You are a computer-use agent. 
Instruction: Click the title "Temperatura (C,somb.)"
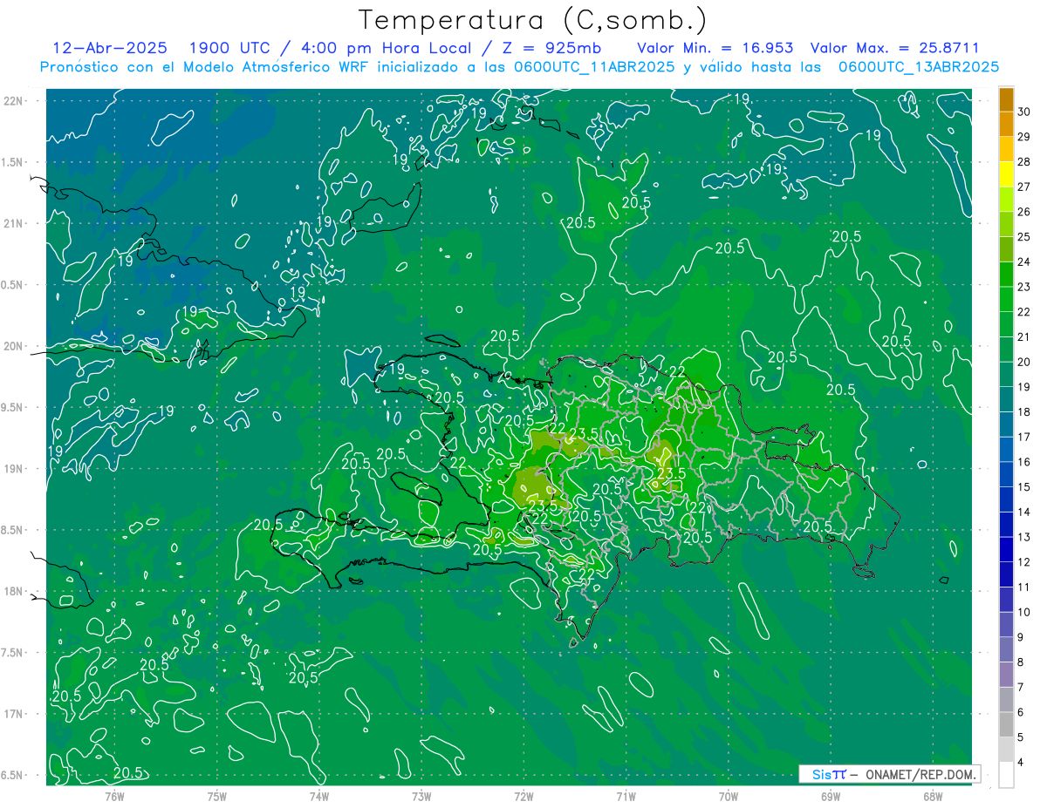(x=533, y=20)
